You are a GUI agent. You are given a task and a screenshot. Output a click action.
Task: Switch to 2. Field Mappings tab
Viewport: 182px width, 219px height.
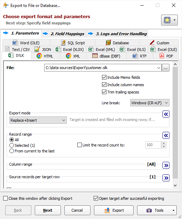pos(64,34)
